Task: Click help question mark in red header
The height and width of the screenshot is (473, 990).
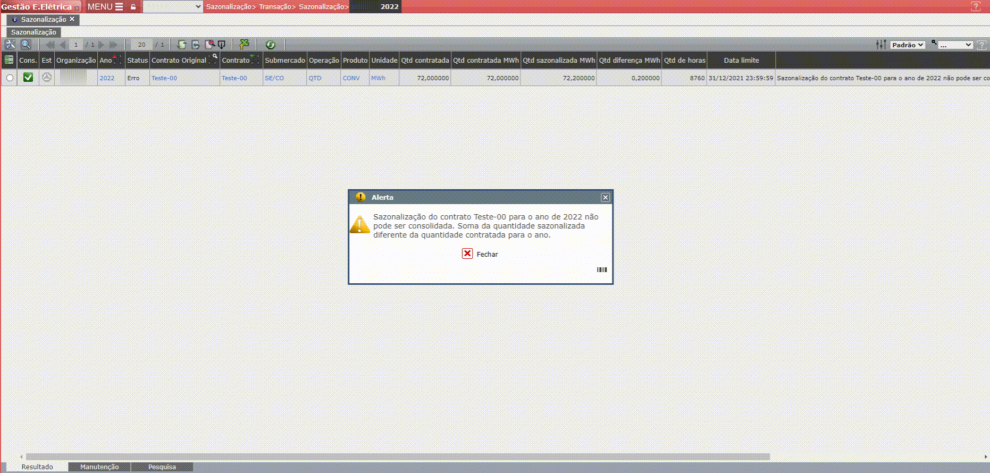Action: 976,7
